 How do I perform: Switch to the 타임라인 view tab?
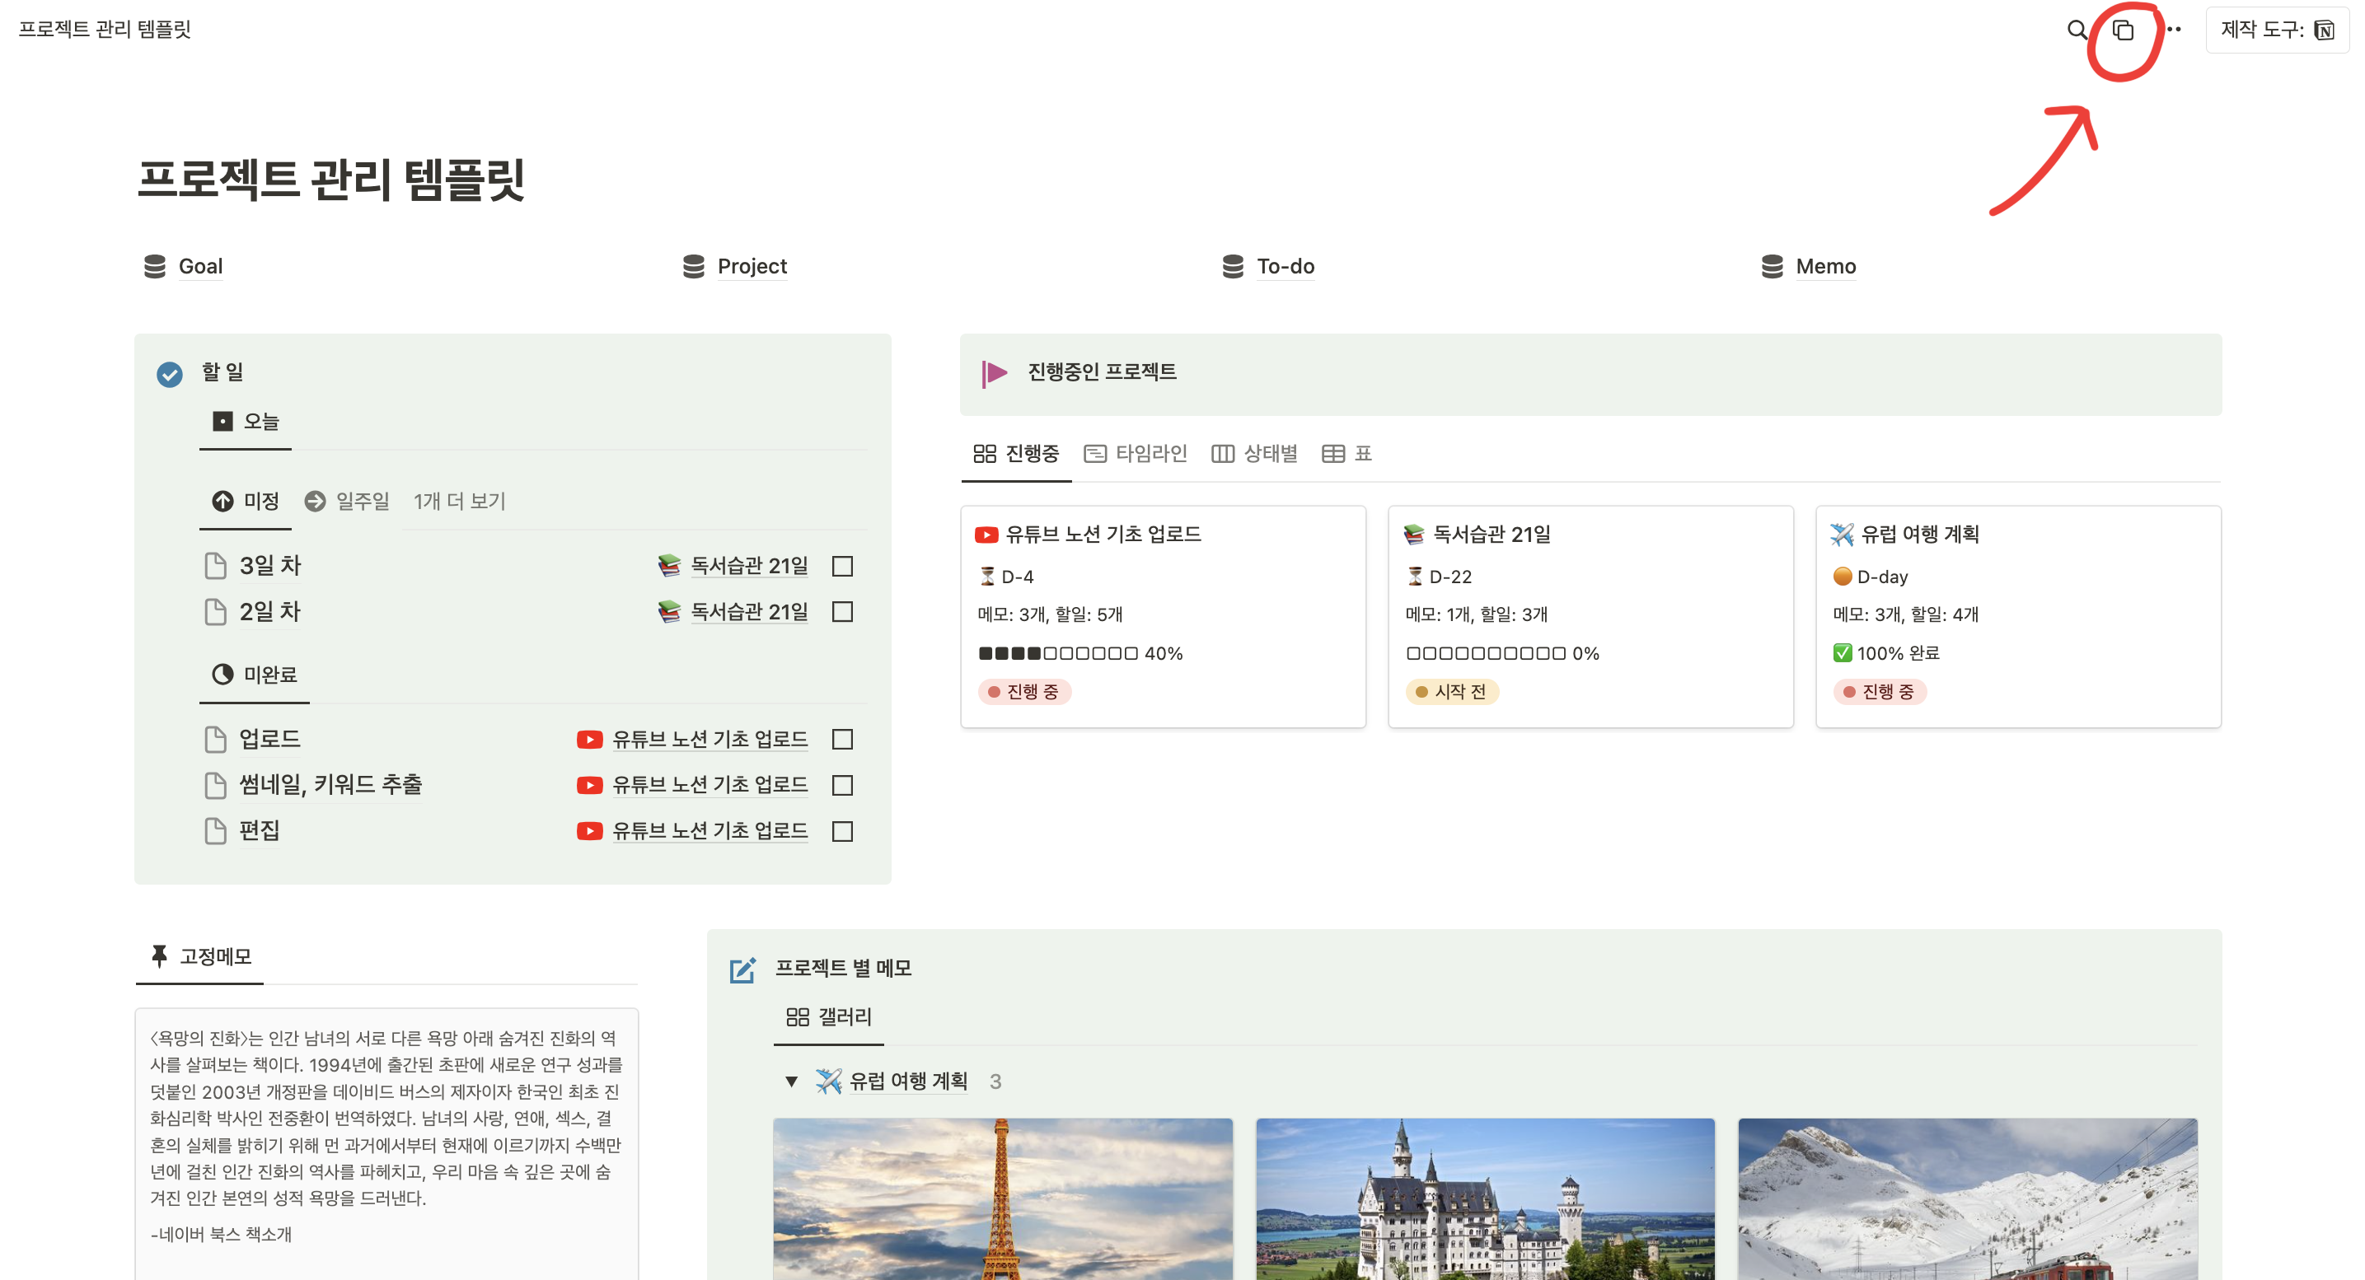pyautogui.click(x=1136, y=453)
